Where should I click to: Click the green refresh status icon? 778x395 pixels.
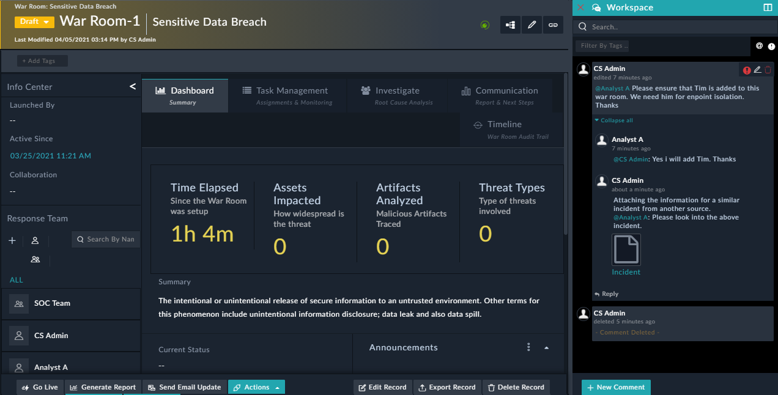click(x=485, y=25)
